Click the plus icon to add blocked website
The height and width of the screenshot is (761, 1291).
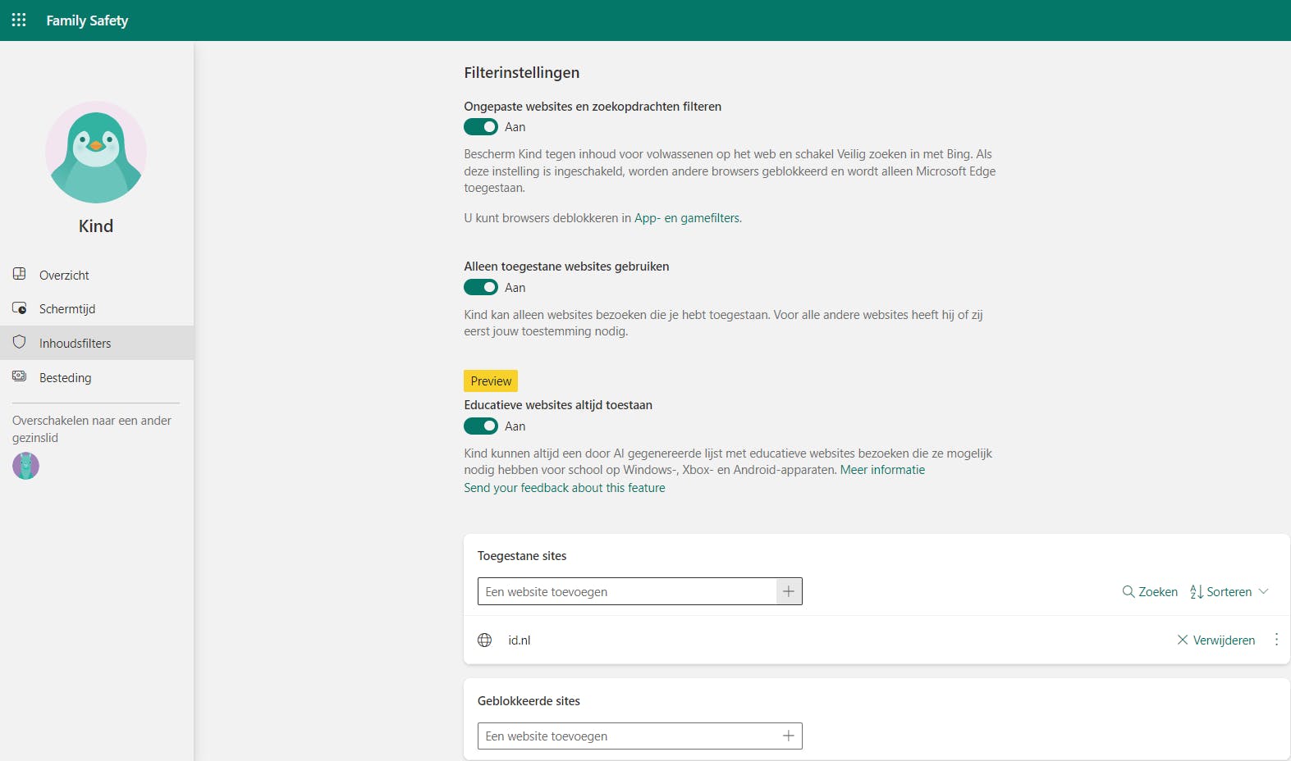coord(789,736)
